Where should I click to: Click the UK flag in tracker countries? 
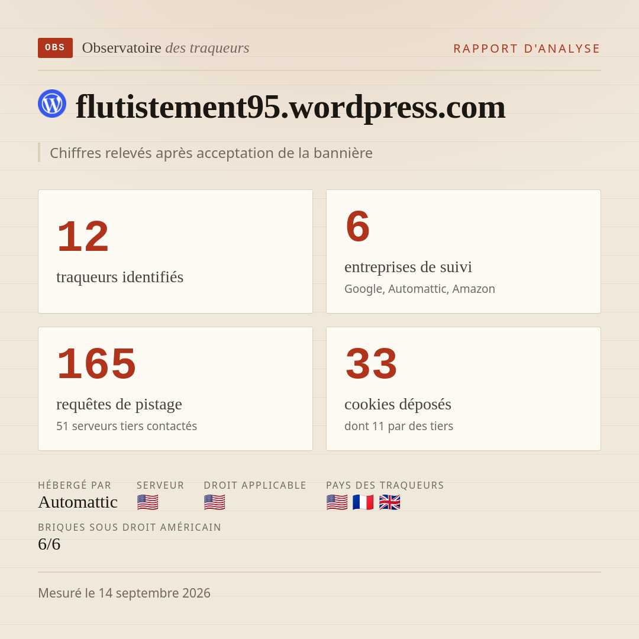tap(389, 502)
